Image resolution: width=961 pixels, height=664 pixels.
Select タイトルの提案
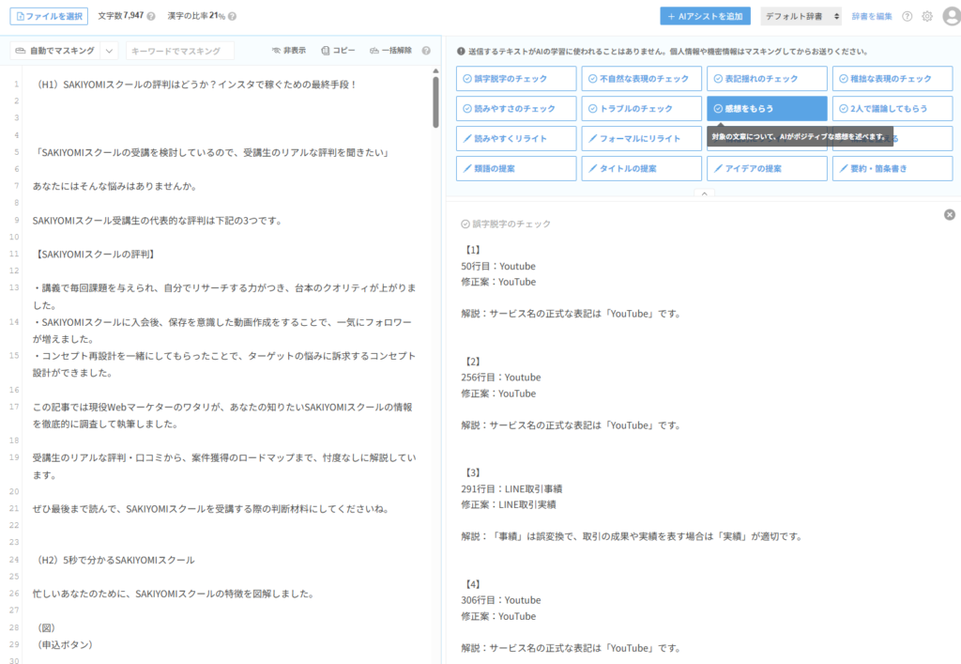(641, 169)
